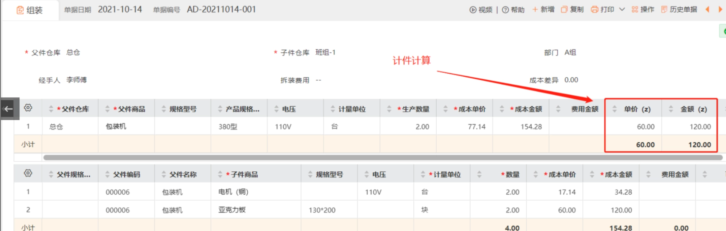Open column settings gear in parent table

(x=28, y=108)
